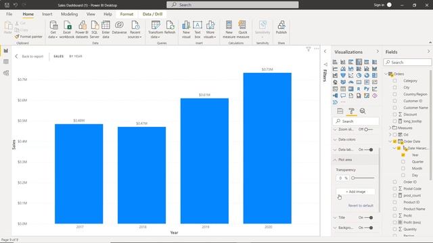Collapse the Fields pane

[x=428, y=51]
